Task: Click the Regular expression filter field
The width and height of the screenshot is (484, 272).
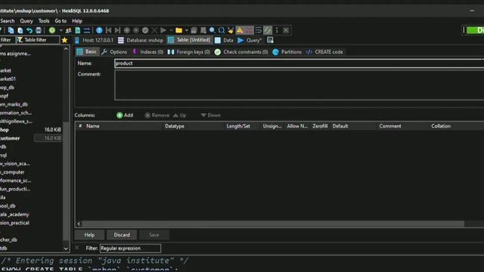Action: tap(130, 249)
